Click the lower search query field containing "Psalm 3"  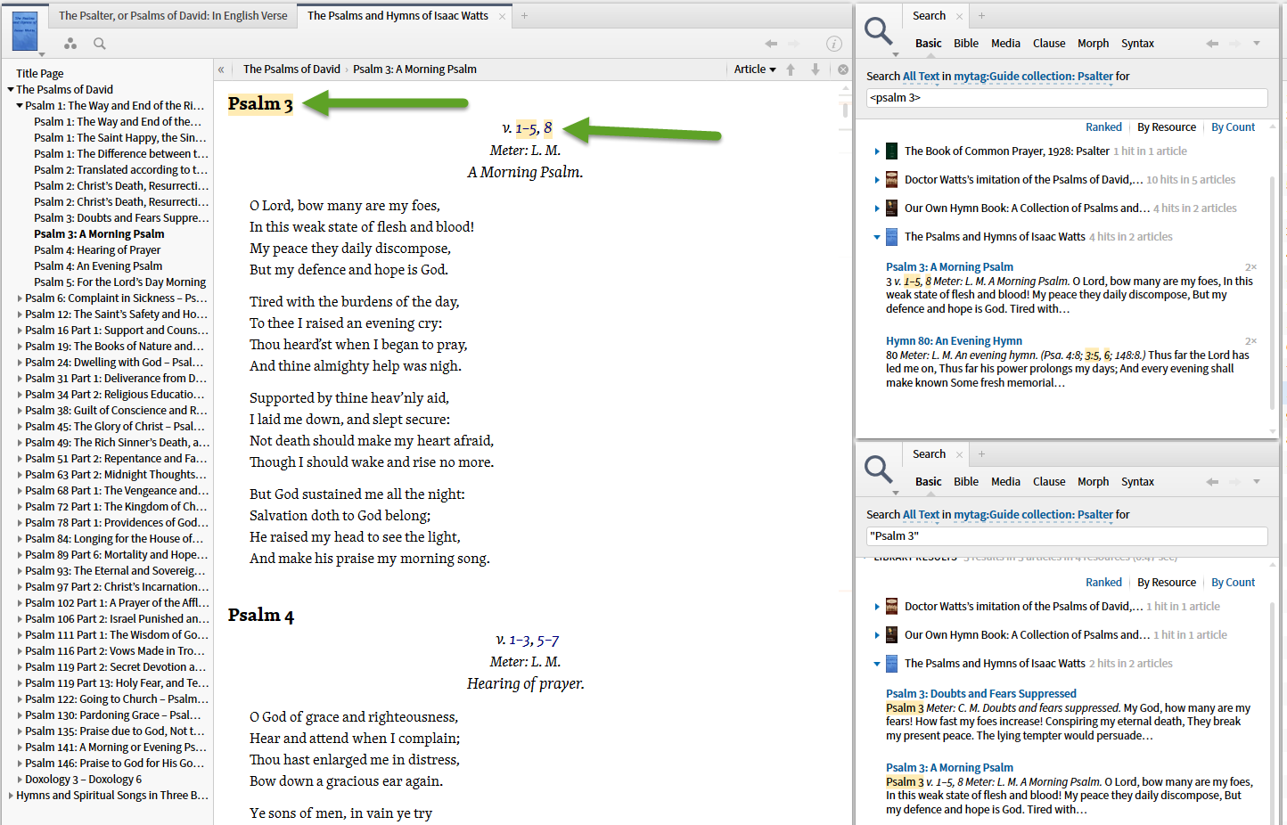click(x=1067, y=536)
